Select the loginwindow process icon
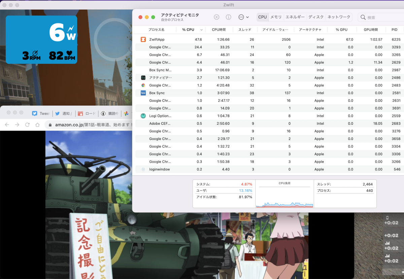The width and height of the screenshot is (404, 279). tap(143, 169)
